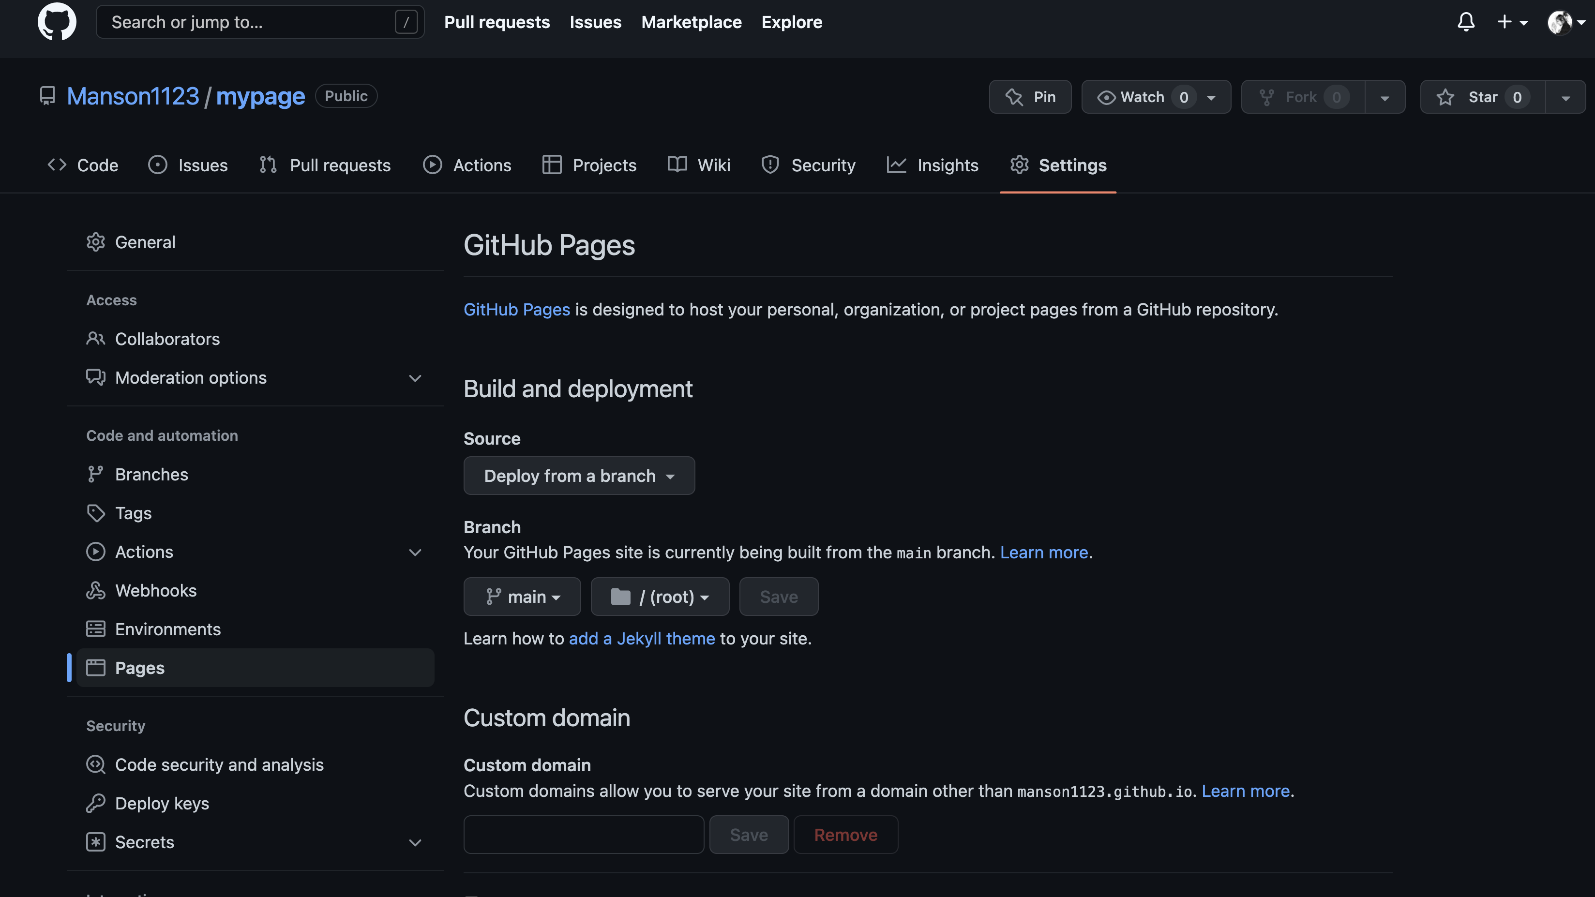Image resolution: width=1595 pixels, height=897 pixels.
Task: Open the star lists dropdown arrow
Action: tap(1565, 97)
